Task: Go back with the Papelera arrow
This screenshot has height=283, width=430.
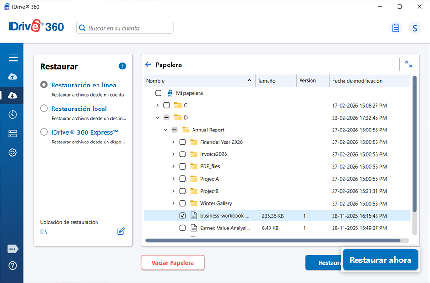Action: (x=148, y=65)
